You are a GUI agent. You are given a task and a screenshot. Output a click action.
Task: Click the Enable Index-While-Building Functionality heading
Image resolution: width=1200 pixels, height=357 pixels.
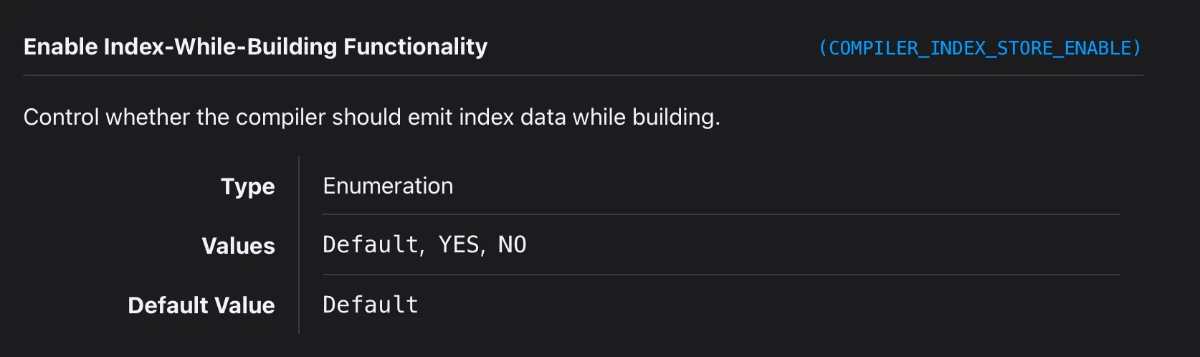[x=255, y=47]
